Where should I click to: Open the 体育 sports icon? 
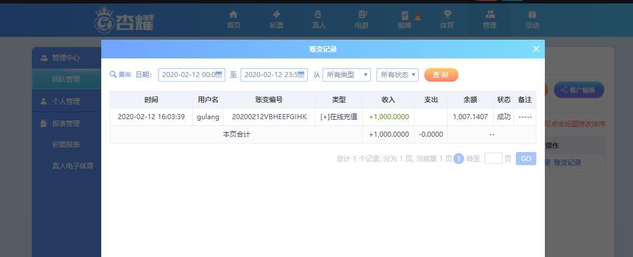[447, 15]
